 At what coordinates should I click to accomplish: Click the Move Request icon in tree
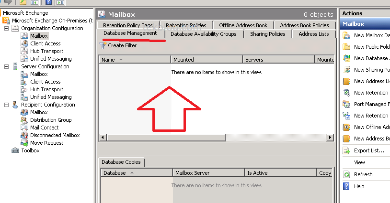point(24,143)
